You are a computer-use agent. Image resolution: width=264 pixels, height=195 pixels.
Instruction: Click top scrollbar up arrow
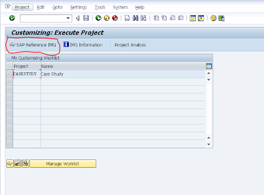tap(209, 73)
